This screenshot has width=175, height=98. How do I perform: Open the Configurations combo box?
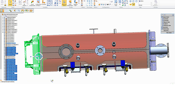click(x=104, y=2)
